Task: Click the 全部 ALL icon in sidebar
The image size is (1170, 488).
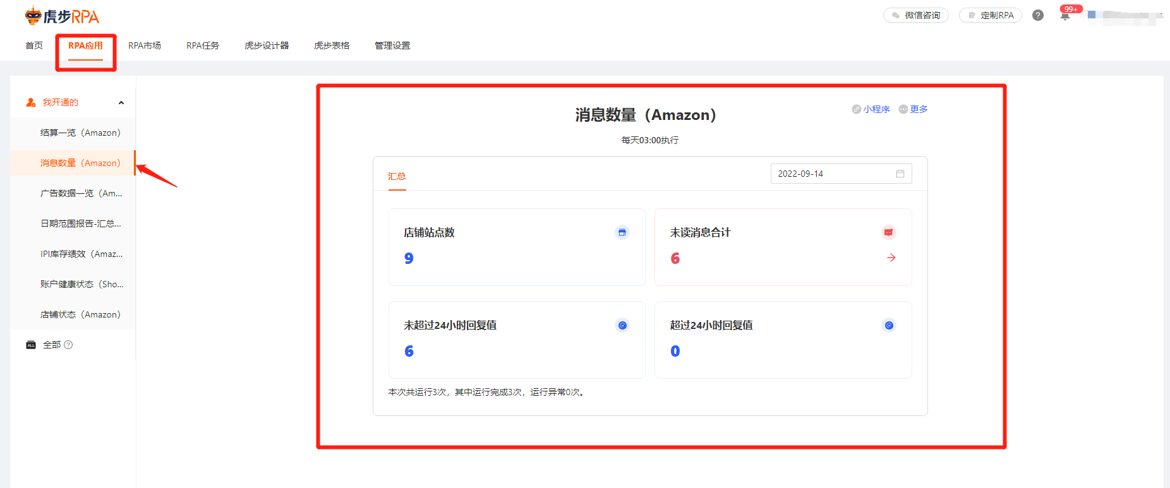Action: pyautogui.click(x=31, y=345)
